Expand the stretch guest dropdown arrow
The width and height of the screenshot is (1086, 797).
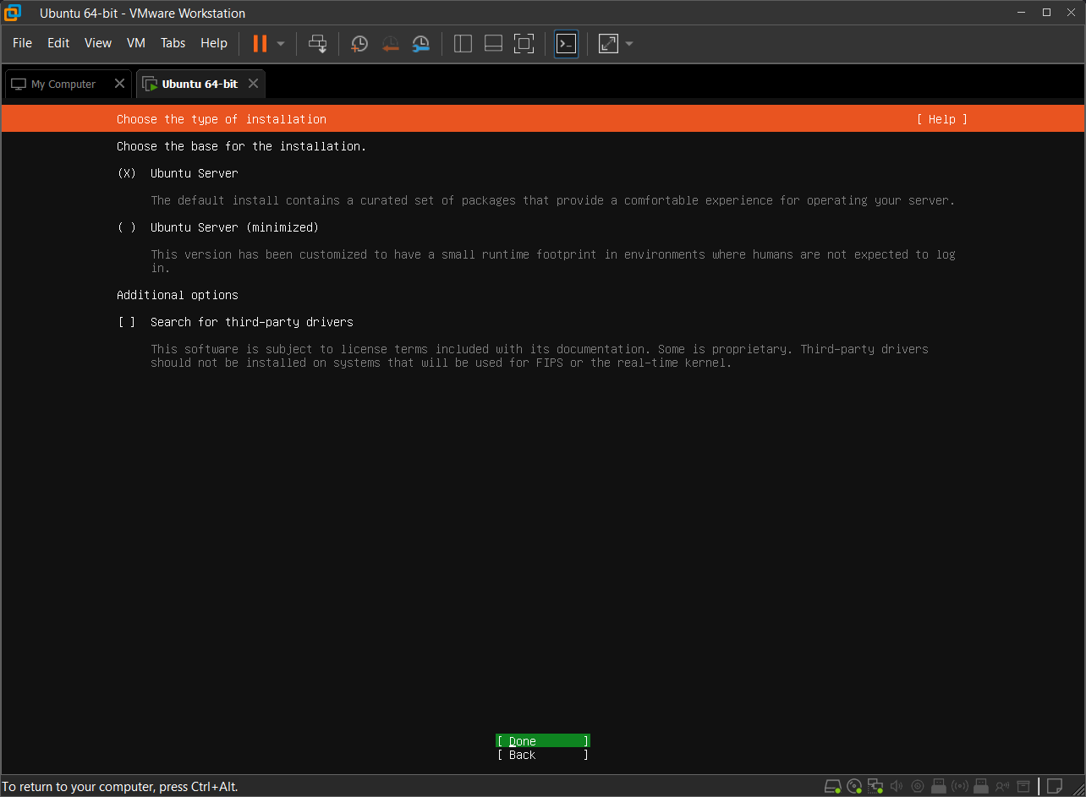[x=629, y=43]
